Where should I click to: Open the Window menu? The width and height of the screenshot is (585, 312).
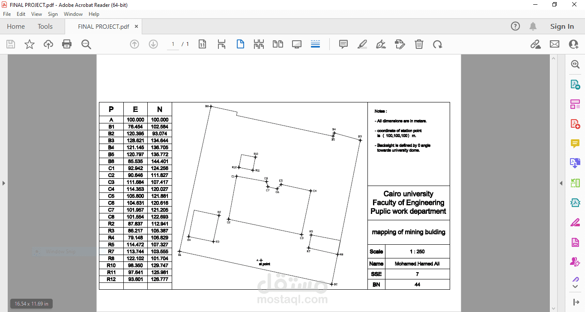[x=73, y=14]
